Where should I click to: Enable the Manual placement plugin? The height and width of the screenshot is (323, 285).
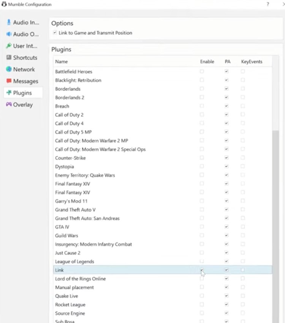[x=202, y=287]
